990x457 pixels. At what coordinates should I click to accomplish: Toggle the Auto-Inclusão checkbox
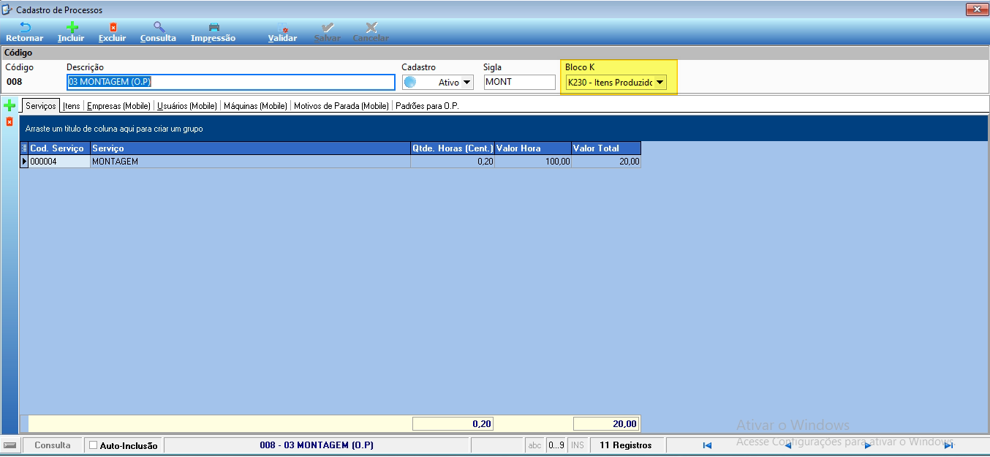point(93,445)
